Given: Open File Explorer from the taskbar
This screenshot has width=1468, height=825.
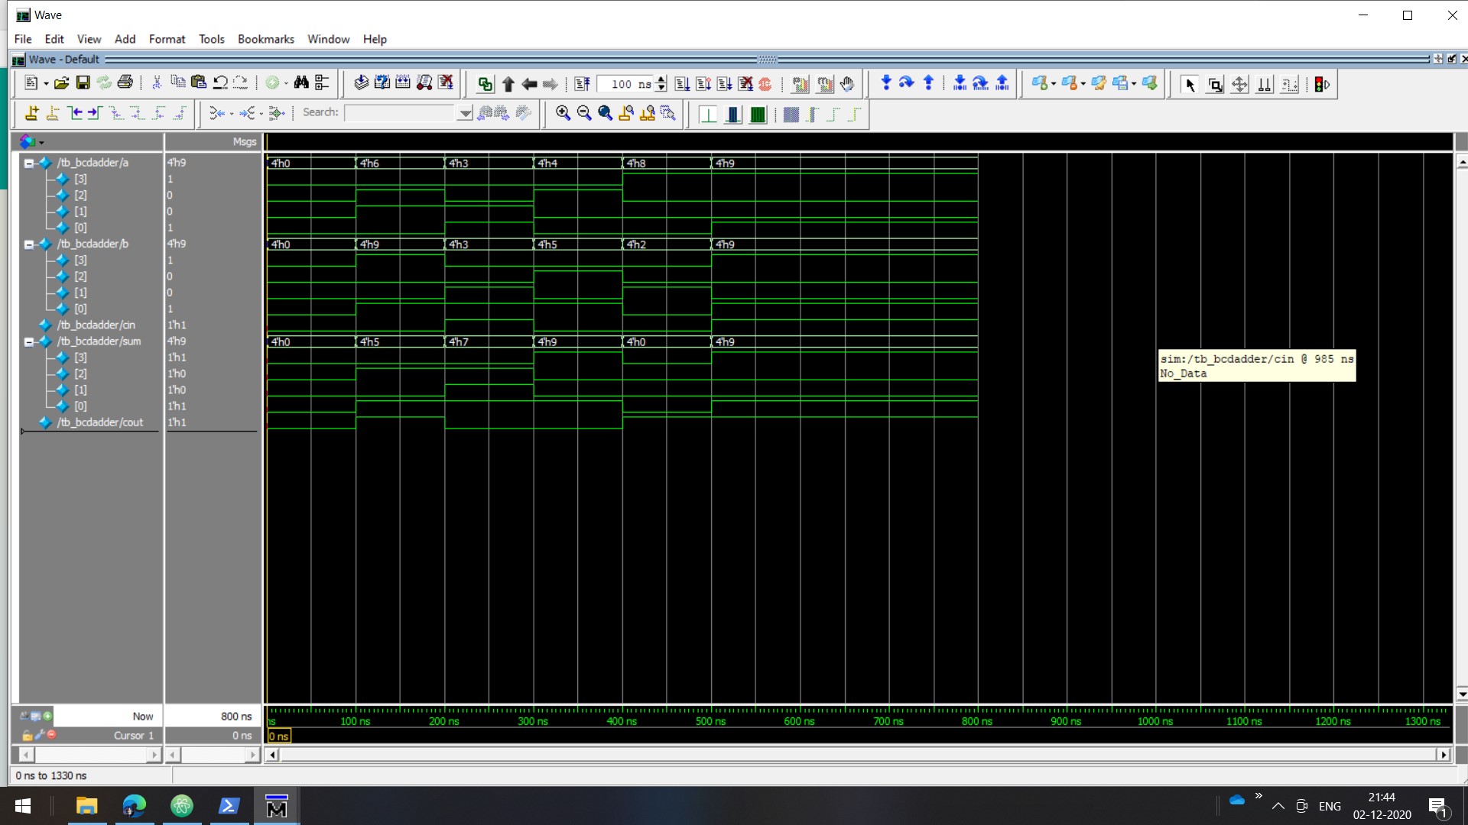Looking at the screenshot, I should [x=86, y=806].
